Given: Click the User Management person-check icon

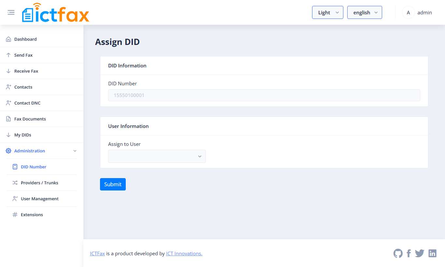Looking at the screenshot, I should 15,199.
